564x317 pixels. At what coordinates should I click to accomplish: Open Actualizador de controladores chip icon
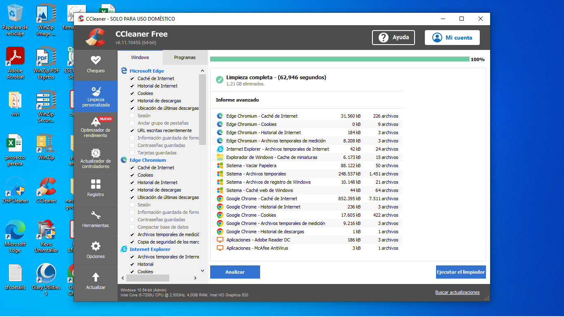[95, 158]
